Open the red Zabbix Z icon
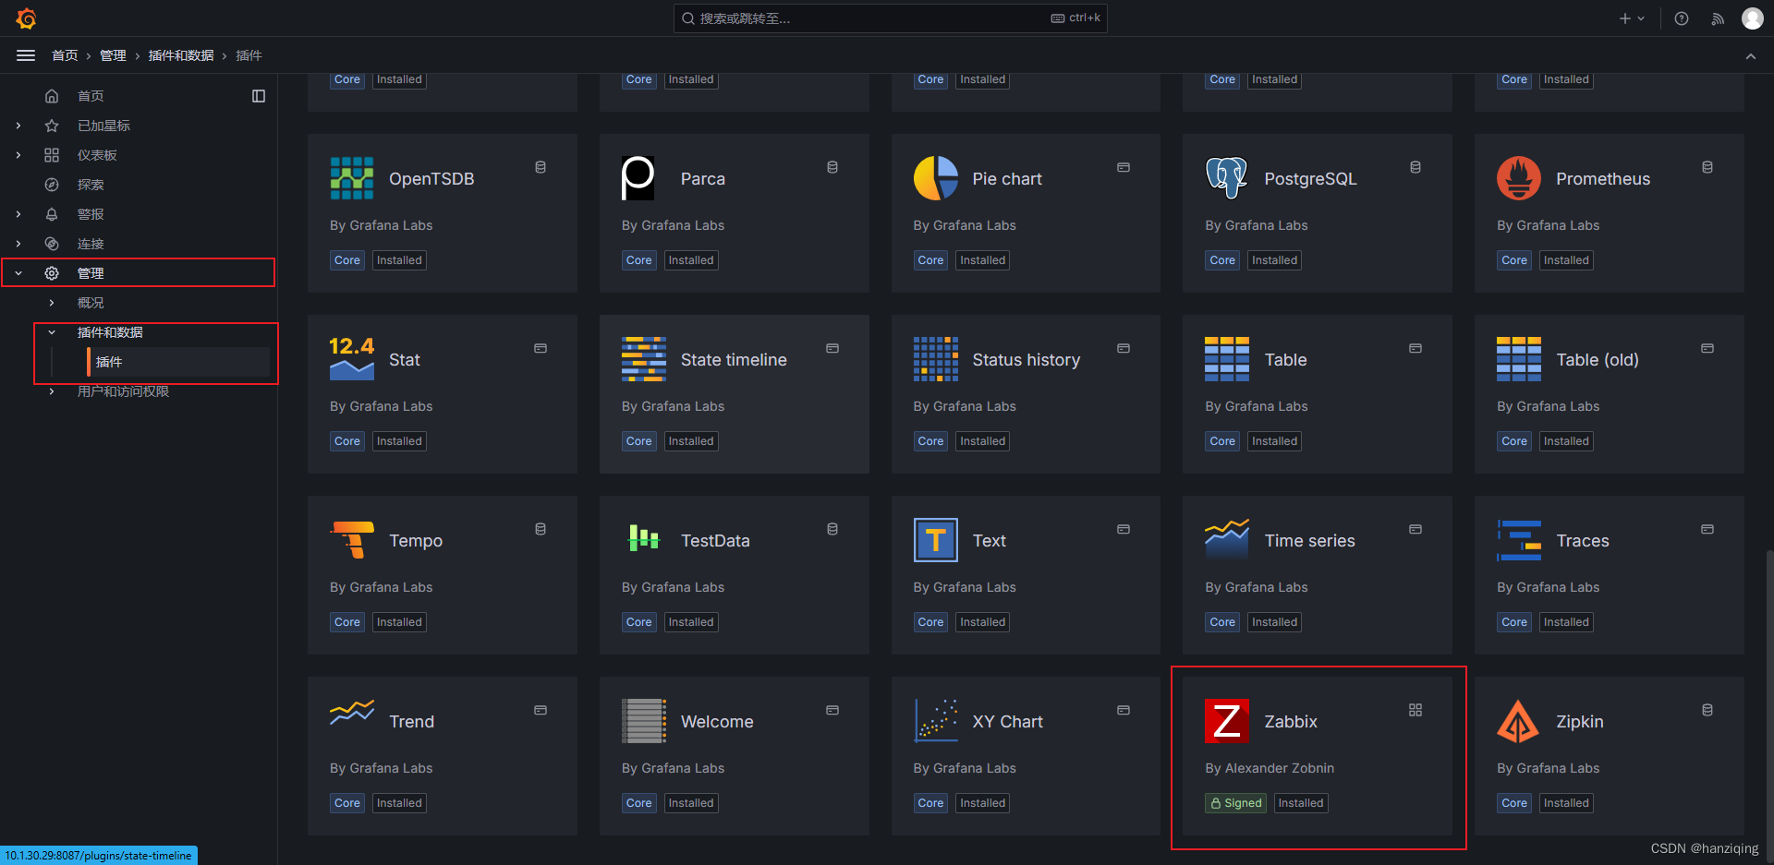1774x865 pixels. [x=1227, y=721]
